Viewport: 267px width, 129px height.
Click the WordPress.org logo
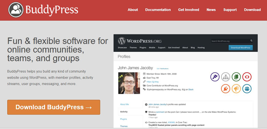tap(140, 41)
